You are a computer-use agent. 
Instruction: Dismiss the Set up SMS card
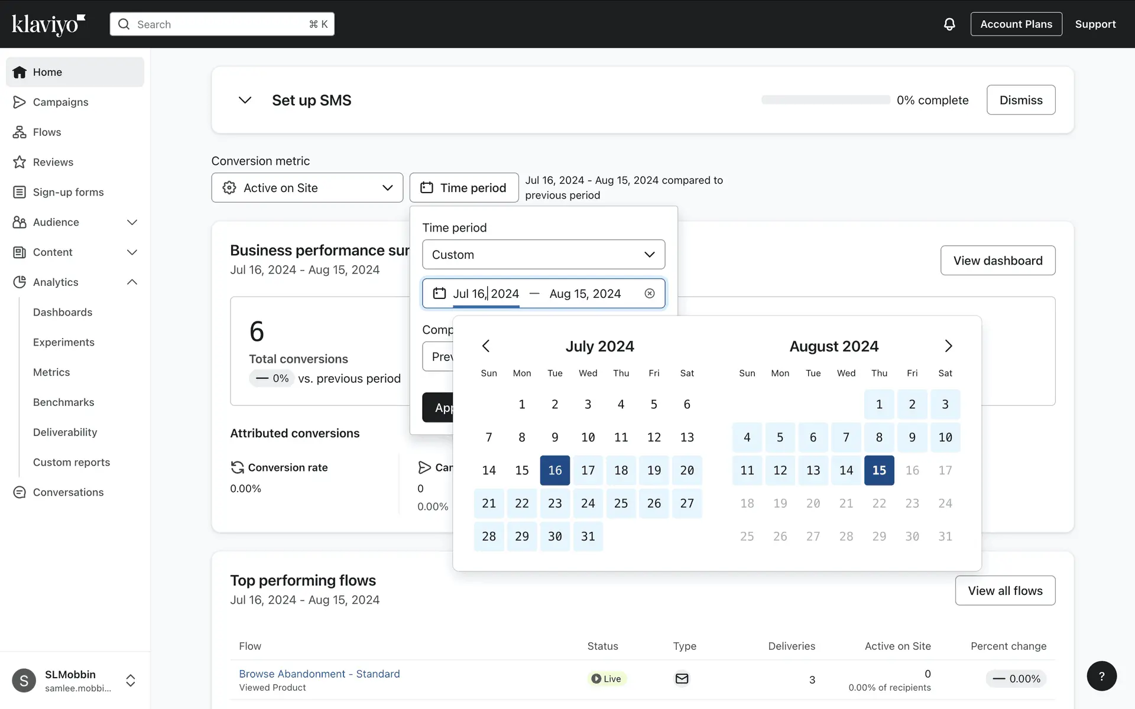pos(1020,100)
